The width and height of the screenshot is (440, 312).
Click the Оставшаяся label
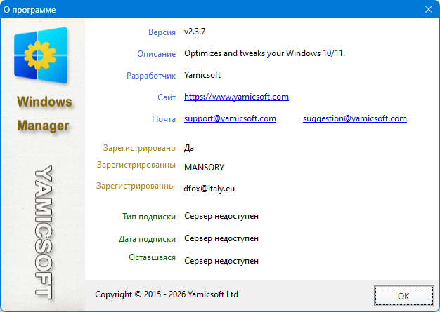click(x=152, y=257)
